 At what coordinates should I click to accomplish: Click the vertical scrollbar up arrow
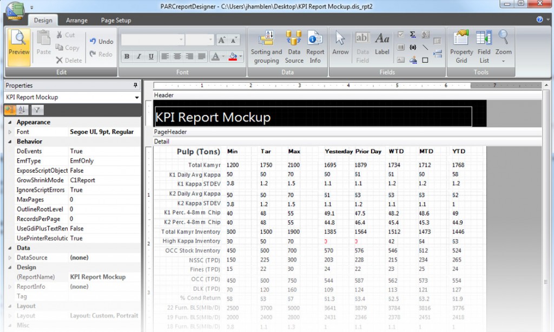click(x=546, y=85)
